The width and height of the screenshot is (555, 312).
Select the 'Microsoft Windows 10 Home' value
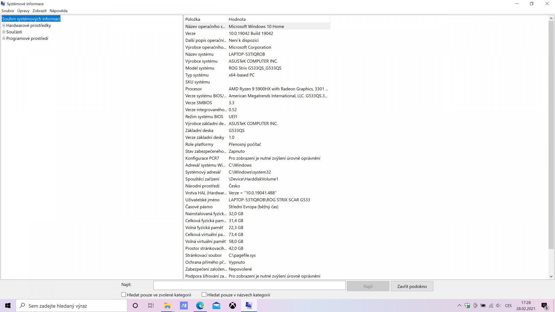(256, 26)
